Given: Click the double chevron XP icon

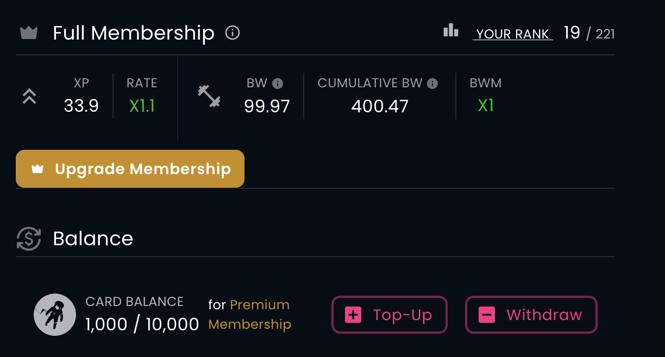Looking at the screenshot, I should click(29, 97).
